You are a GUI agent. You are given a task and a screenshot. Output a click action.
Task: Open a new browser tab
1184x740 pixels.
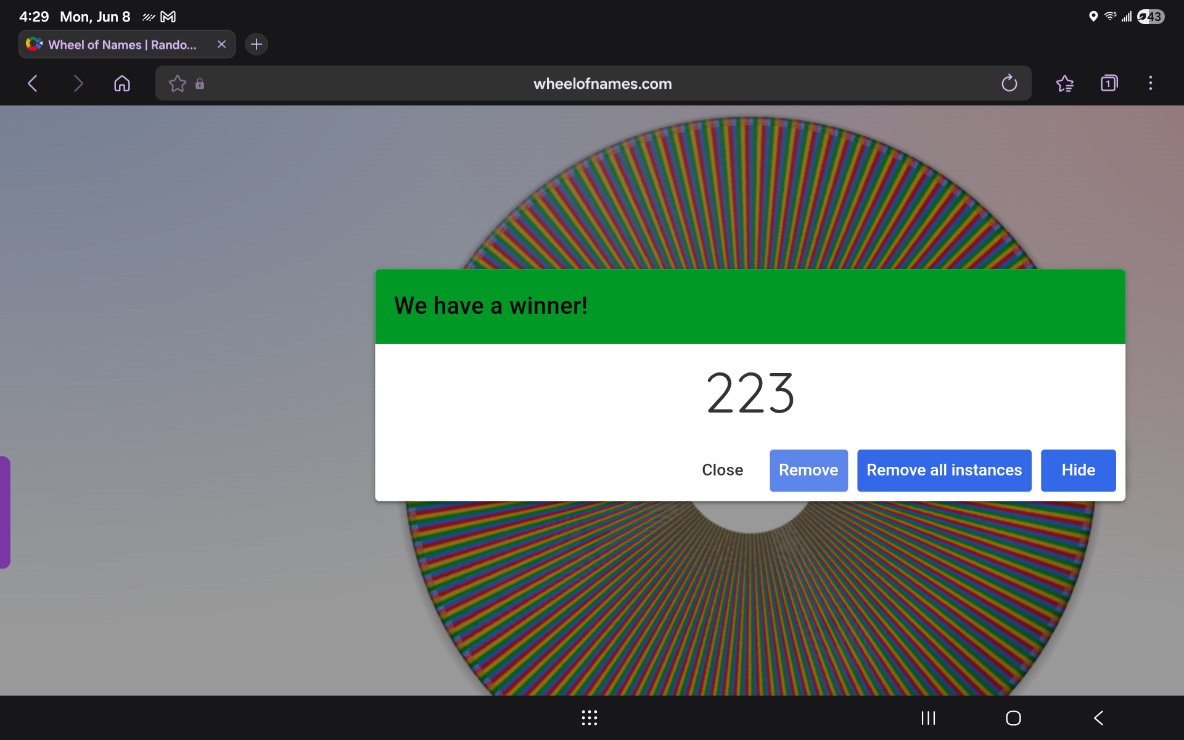(257, 44)
